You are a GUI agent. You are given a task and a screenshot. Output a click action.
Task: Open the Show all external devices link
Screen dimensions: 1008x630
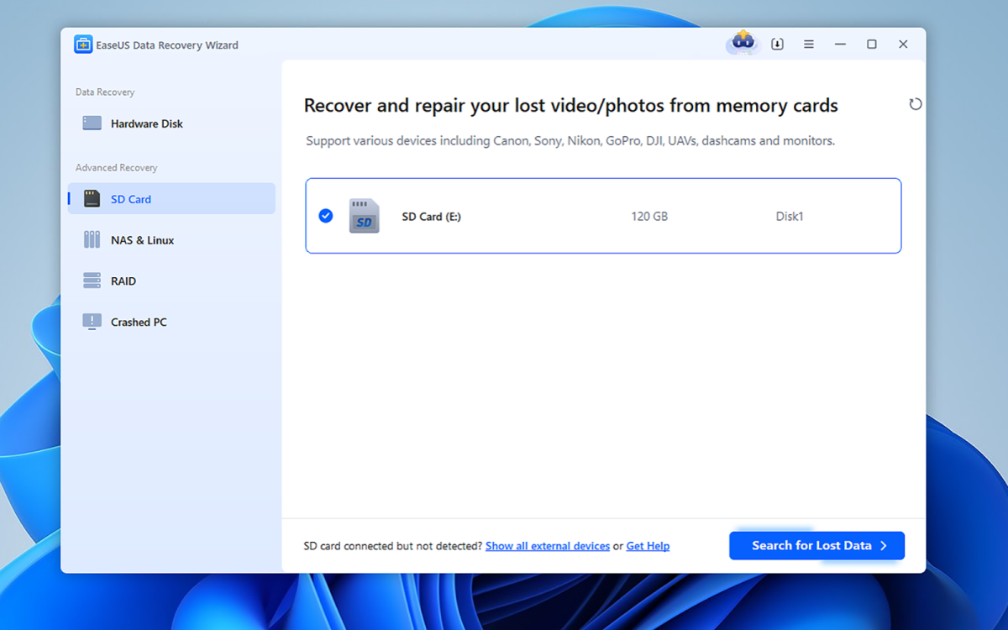(x=548, y=546)
